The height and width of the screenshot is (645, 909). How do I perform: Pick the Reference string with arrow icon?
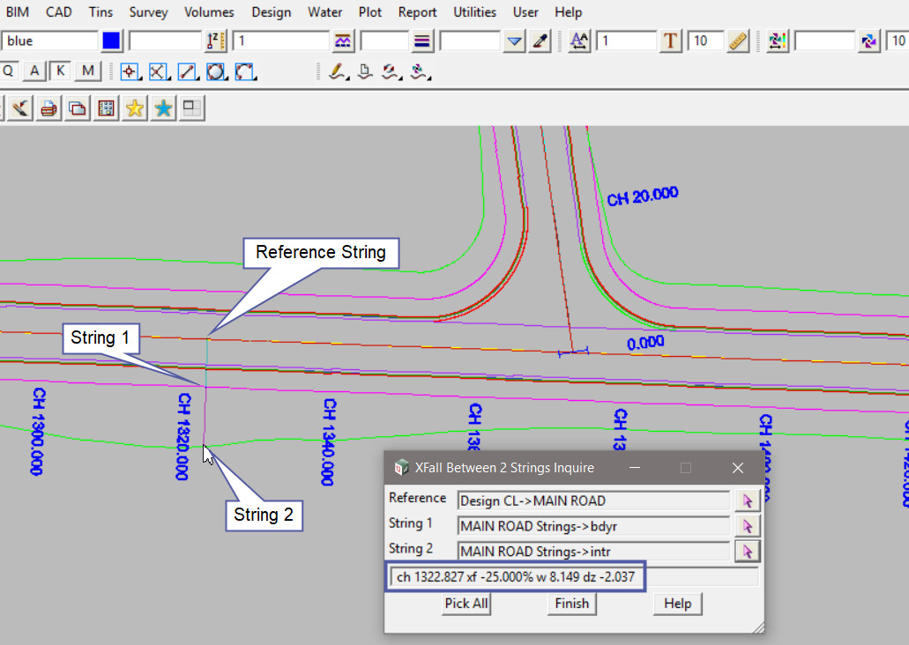pyautogui.click(x=748, y=500)
